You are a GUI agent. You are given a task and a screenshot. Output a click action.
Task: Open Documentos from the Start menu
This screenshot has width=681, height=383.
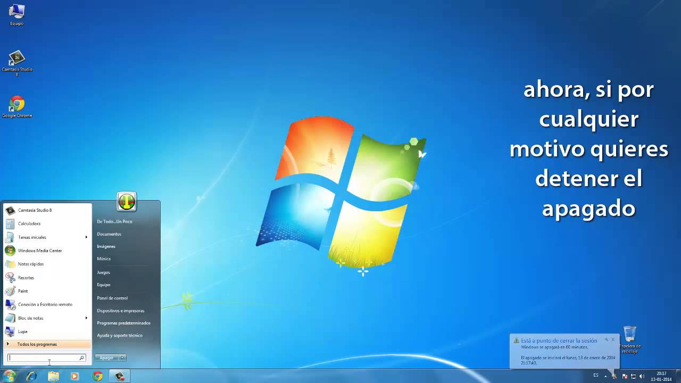click(x=109, y=234)
